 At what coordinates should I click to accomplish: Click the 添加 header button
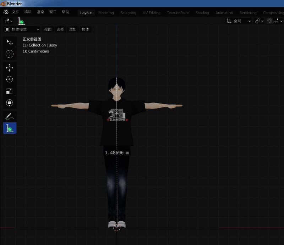tap(73, 29)
